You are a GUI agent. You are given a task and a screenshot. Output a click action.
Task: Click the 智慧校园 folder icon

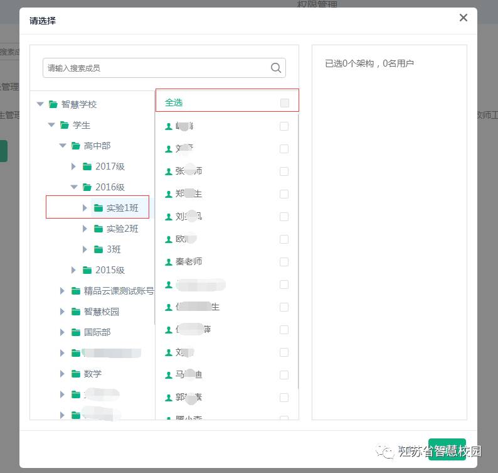[76, 312]
